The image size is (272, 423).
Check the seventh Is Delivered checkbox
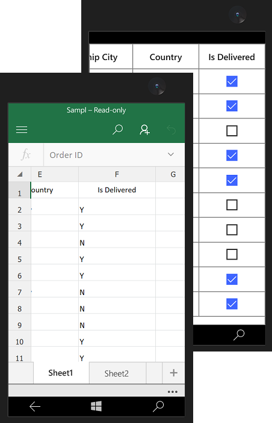click(x=232, y=230)
